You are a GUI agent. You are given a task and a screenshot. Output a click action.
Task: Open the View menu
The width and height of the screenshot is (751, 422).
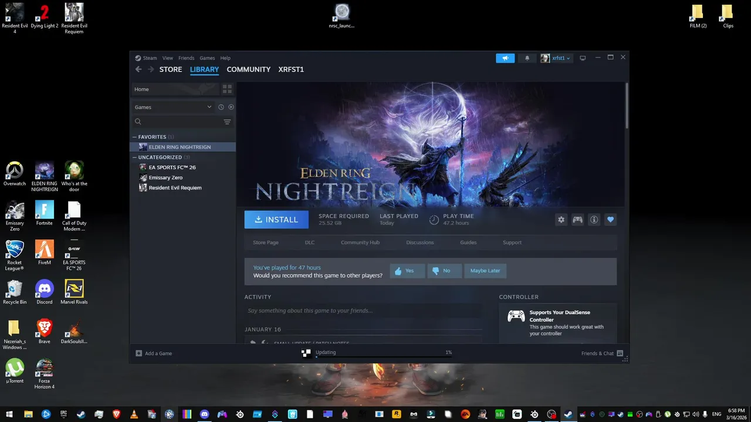point(168,58)
